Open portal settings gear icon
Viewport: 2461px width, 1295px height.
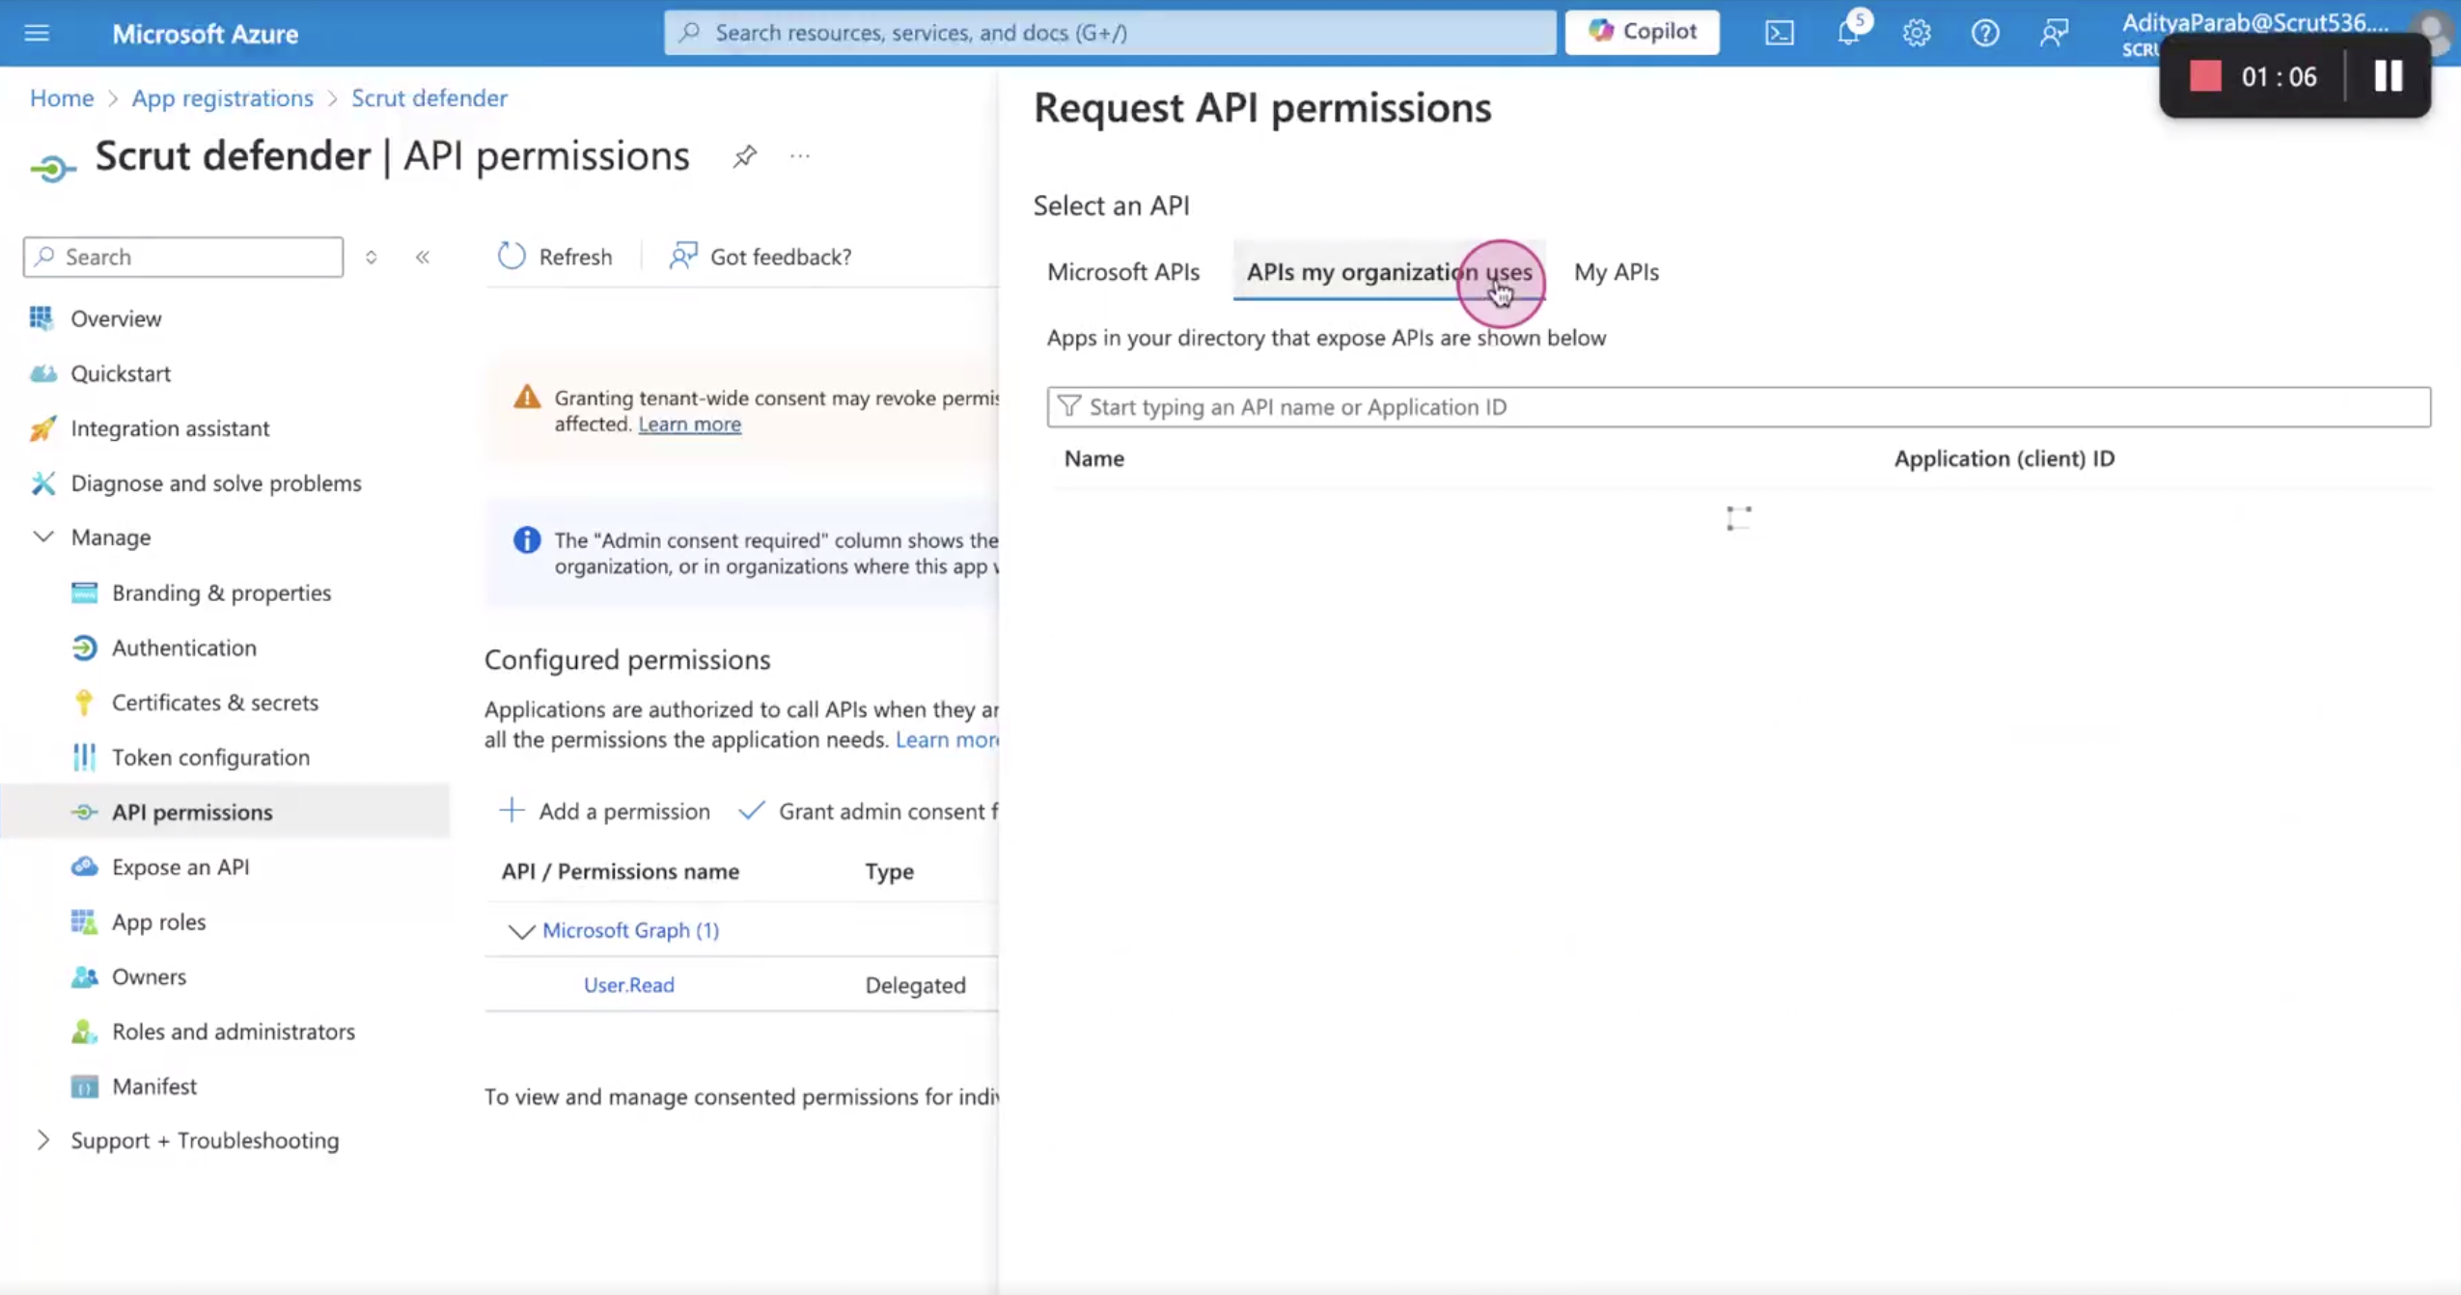1917,33
